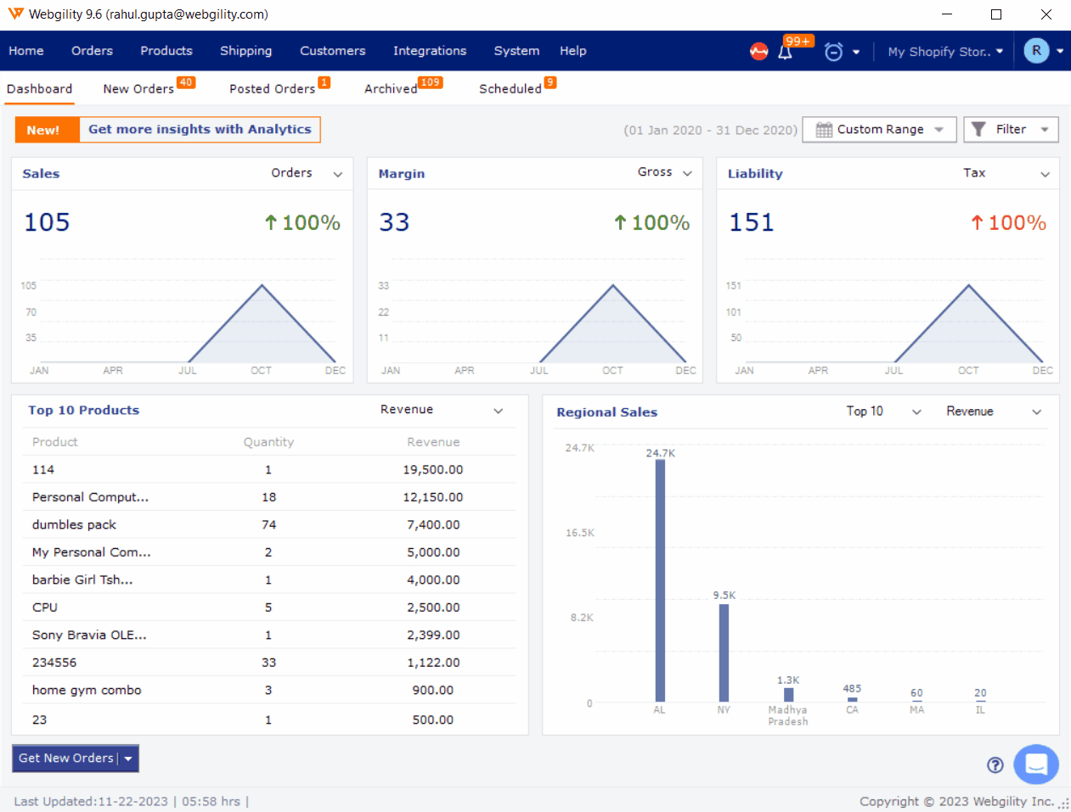Expand Regional Sales Top 10 dropdown
Image resolution: width=1071 pixels, height=812 pixels.
tap(916, 412)
